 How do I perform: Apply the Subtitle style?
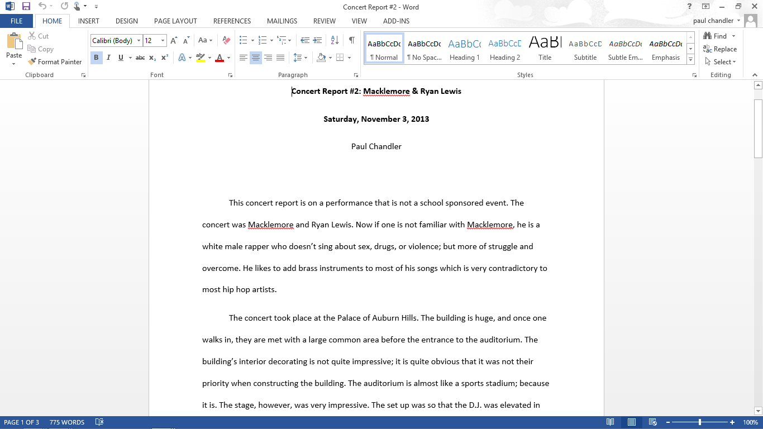pyautogui.click(x=585, y=49)
